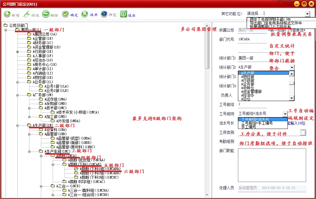This screenshot has width=316, height=199.
Task: Select tree item A设备科(1NA)
Action: [55, 130]
